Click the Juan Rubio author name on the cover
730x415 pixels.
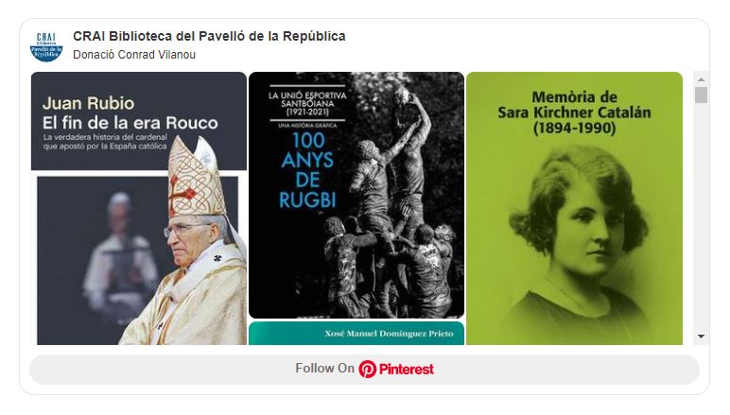click(x=89, y=103)
